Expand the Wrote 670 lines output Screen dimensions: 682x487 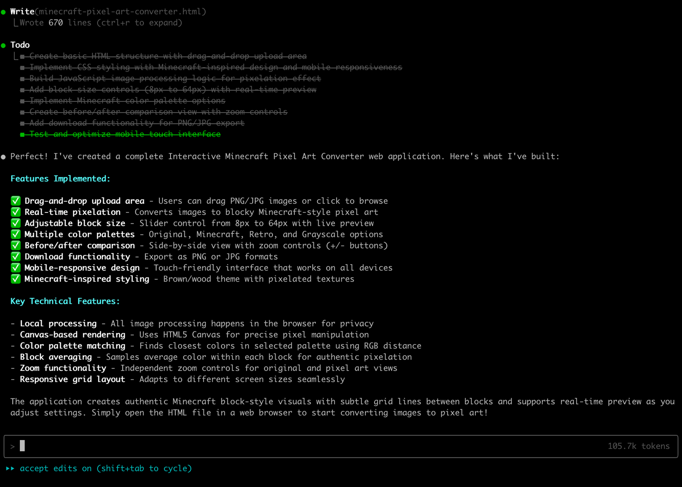101,23
